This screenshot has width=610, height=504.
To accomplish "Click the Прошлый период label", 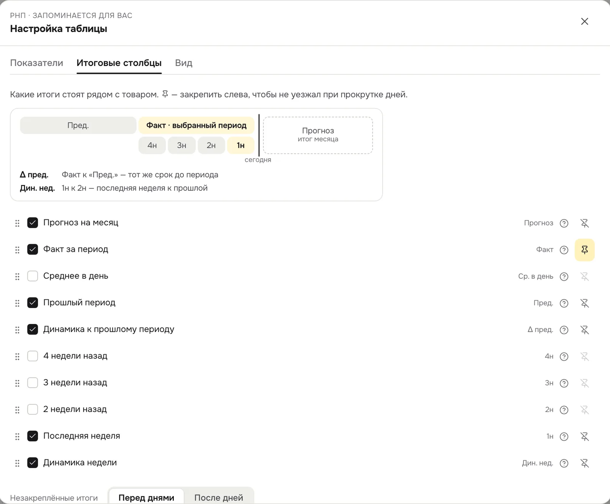I will click(x=79, y=303).
